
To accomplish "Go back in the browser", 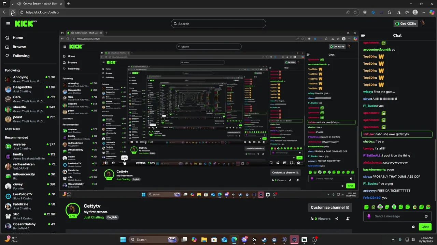I will [4, 12].
